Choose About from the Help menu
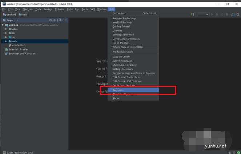 116,98
